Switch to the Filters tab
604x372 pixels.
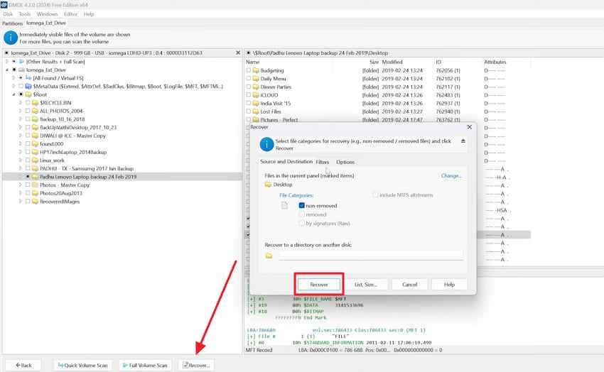(323, 162)
